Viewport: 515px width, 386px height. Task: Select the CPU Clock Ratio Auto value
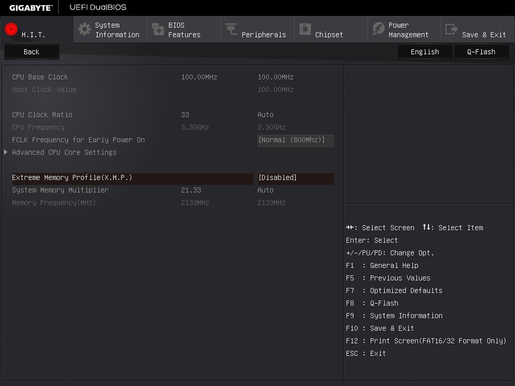265,115
